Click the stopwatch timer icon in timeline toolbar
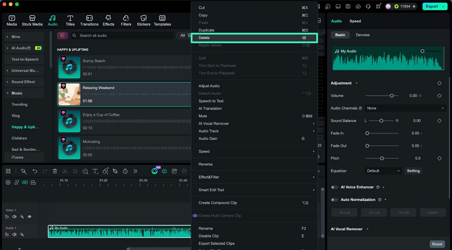The width and height of the screenshot is (452, 250). click(x=125, y=171)
